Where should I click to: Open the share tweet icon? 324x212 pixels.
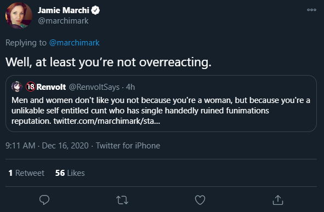click(278, 200)
